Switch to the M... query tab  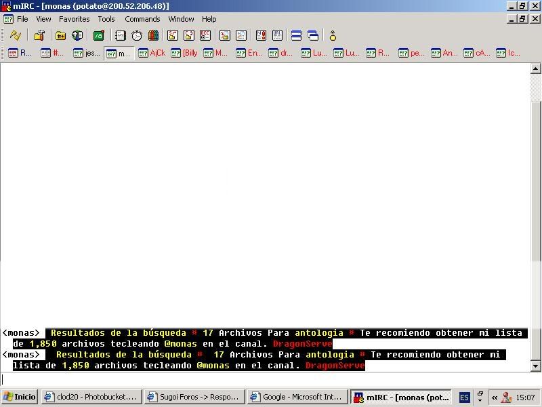(215, 53)
